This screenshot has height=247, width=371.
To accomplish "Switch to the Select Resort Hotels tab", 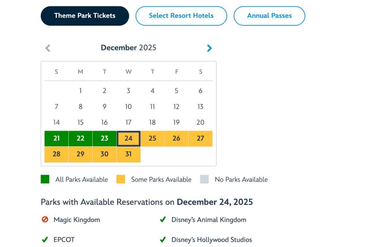I will point(181,16).
